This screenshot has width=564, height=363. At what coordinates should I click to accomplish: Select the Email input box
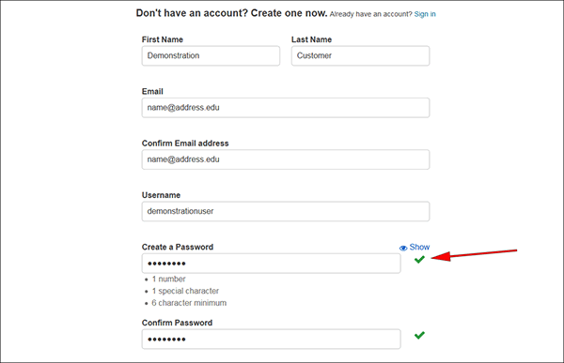[x=286, y=108]
